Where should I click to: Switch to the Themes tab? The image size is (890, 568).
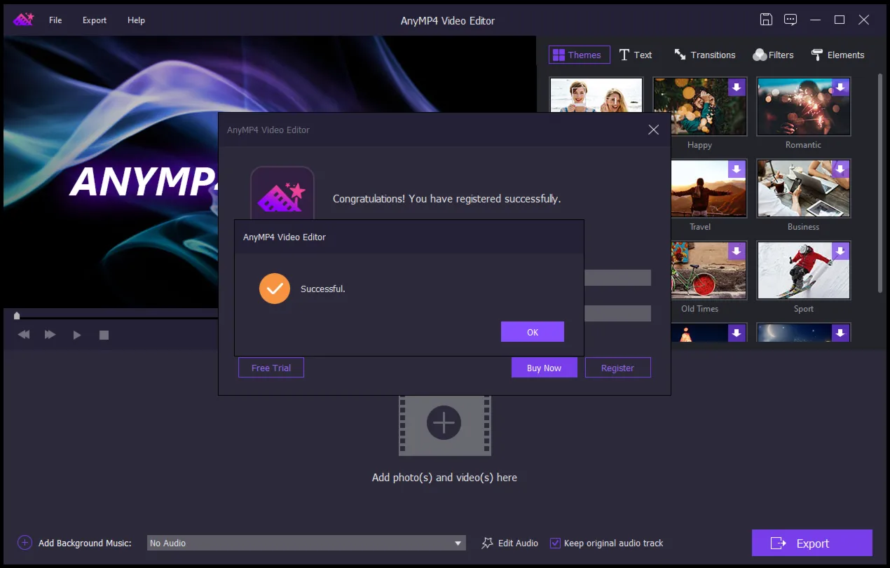click(580, 55)
